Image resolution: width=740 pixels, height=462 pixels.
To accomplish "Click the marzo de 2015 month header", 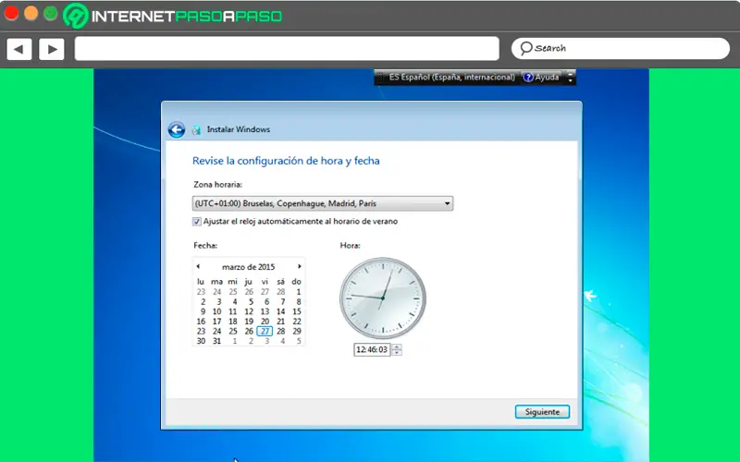I will click(x=248, y=267).
